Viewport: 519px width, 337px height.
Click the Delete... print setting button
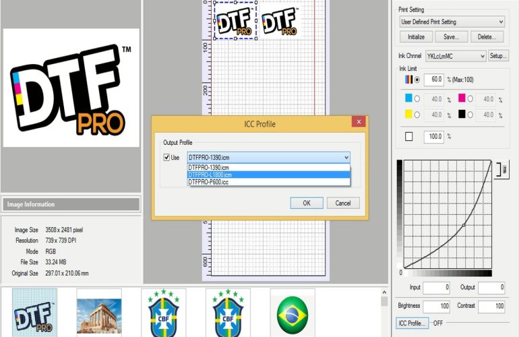[x=487, y=37]
